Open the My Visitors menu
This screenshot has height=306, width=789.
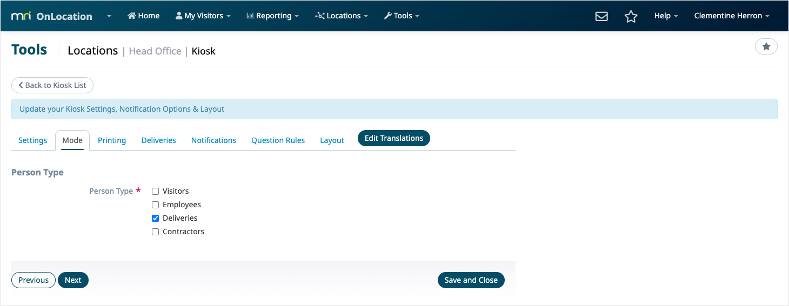coord(203,16)
